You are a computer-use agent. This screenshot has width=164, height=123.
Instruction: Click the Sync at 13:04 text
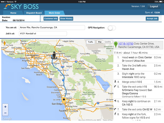point(152,12)
